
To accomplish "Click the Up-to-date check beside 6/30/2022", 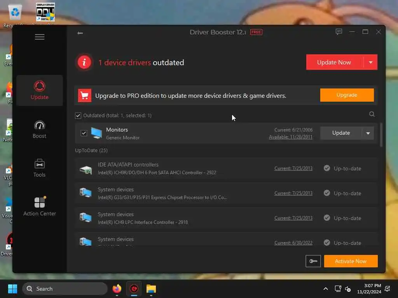I will pos(327,243).
